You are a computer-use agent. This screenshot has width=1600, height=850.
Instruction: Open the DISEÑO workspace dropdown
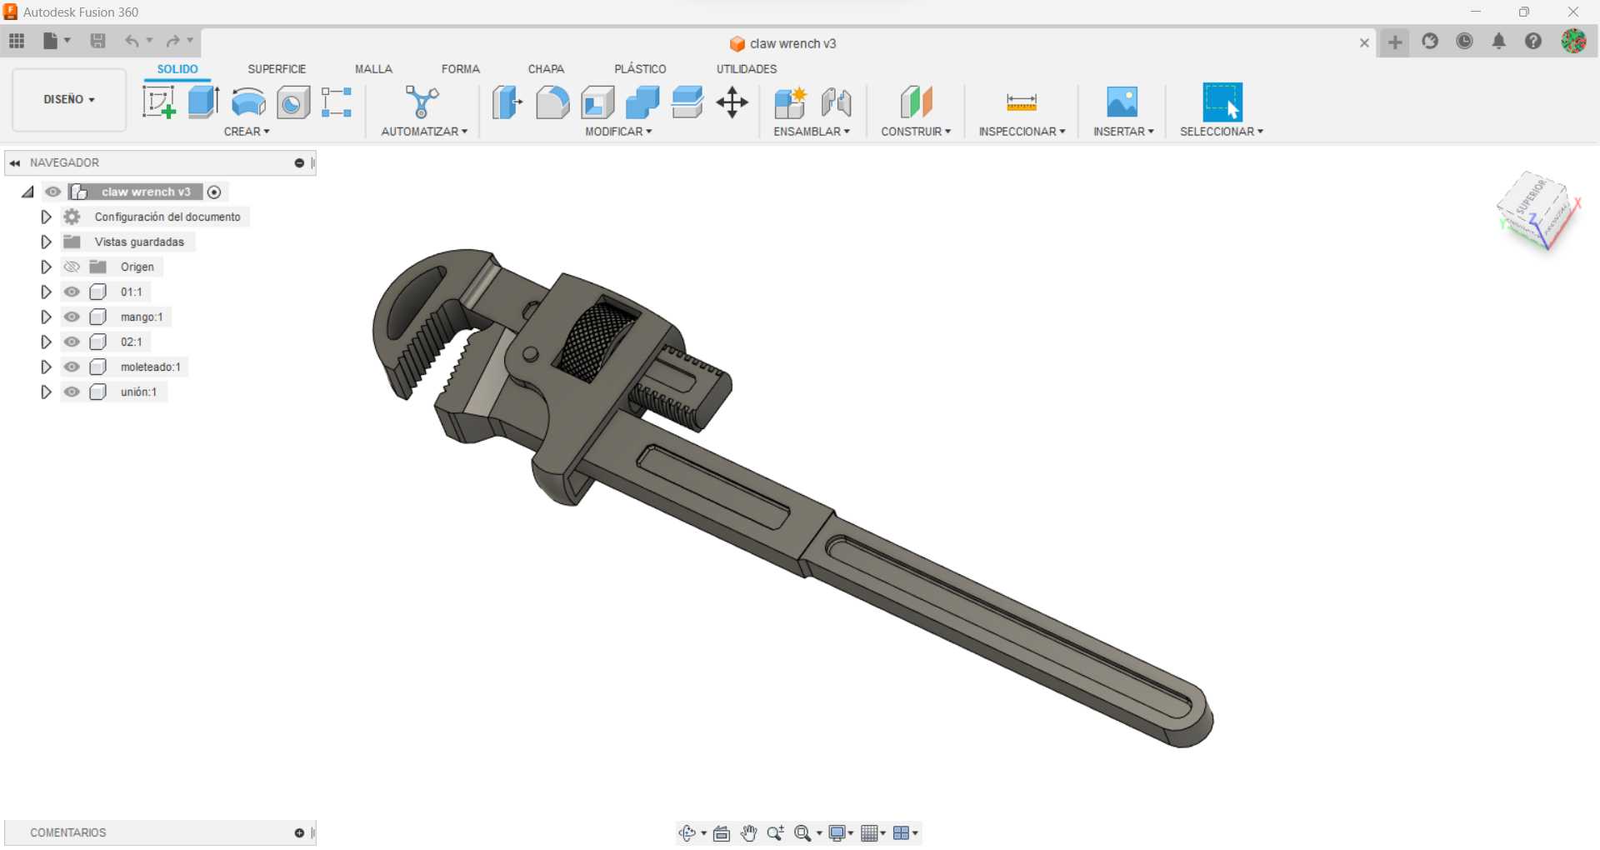pos(69,99)
